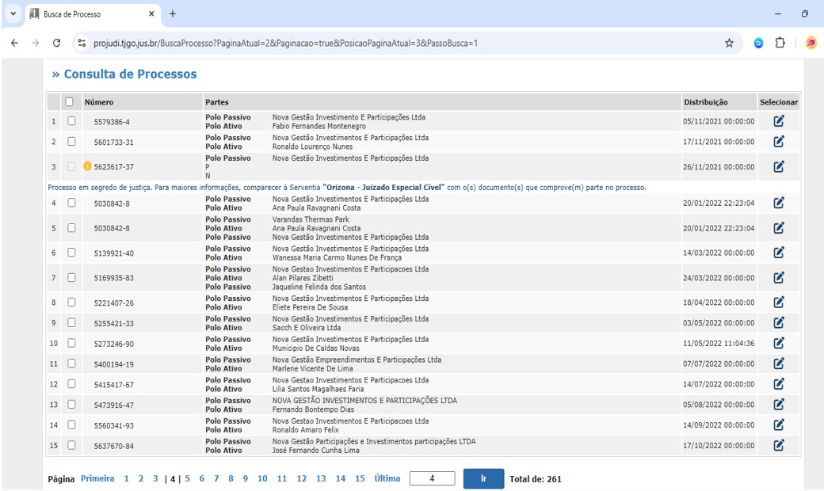Click the Primeira pagination link
The height and width of the screenshot is (491, 824).
(x=97, y=479)
